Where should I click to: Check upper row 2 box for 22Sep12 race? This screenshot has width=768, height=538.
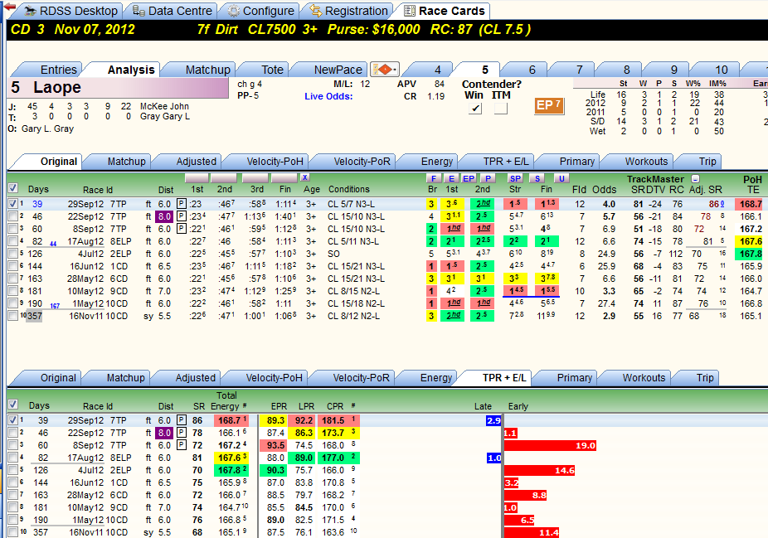click(13, 216)
